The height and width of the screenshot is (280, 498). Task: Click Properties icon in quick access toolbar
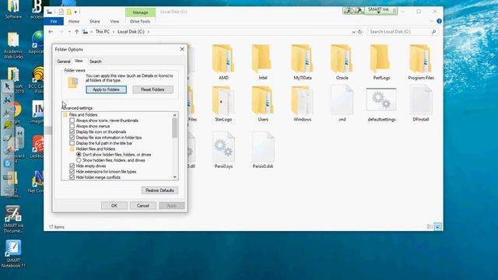(61, 12)
